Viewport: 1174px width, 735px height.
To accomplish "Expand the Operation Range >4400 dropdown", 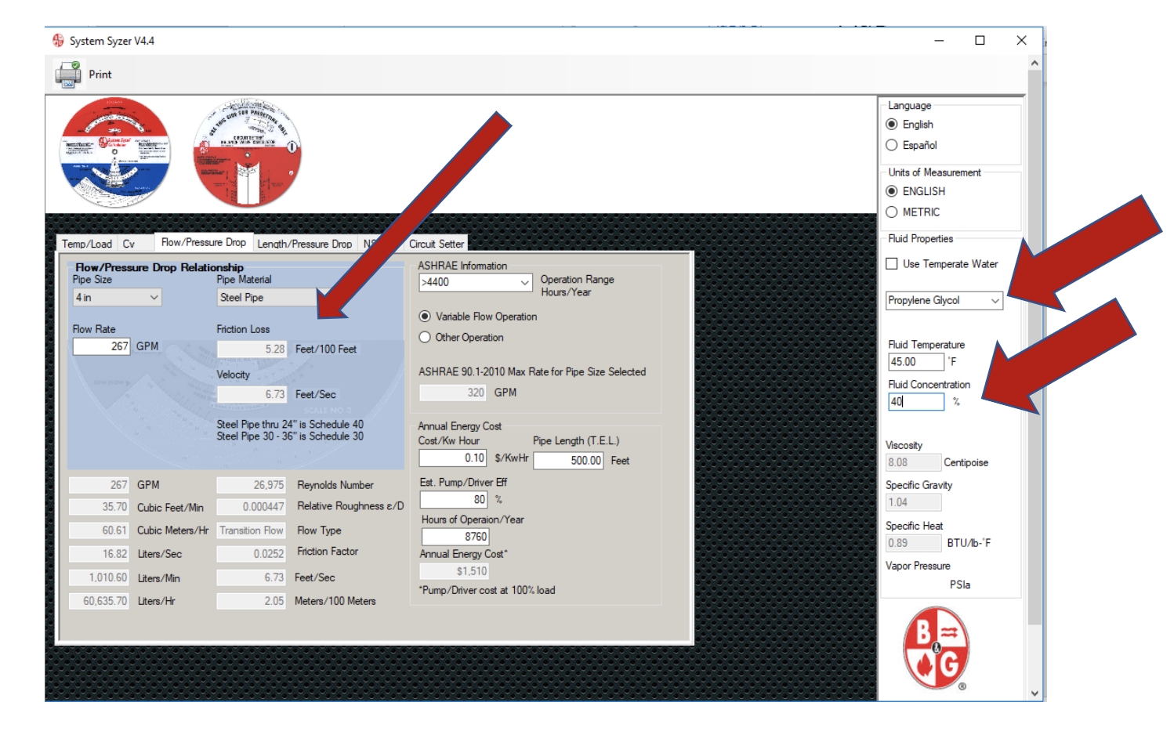I will pyautogui.click(x=476, y=282).
